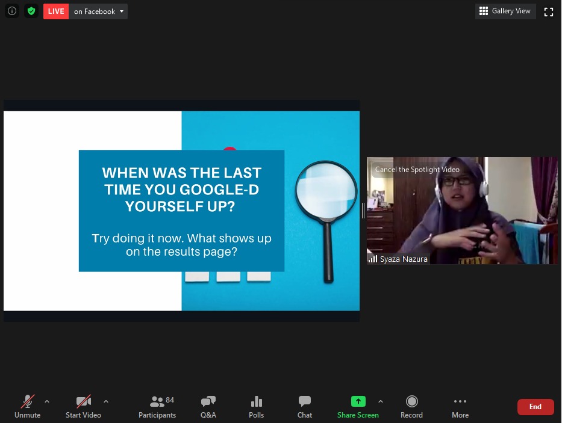This screenshot has height=423, width=562.
Task: Click the red End button
Action: click(535, 407)
